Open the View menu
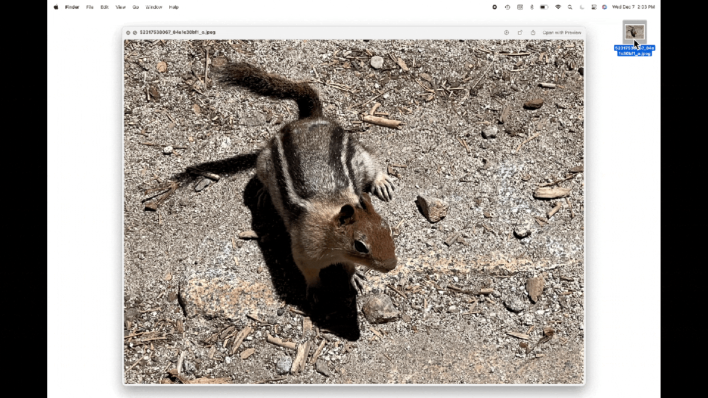 pos(120,7)
